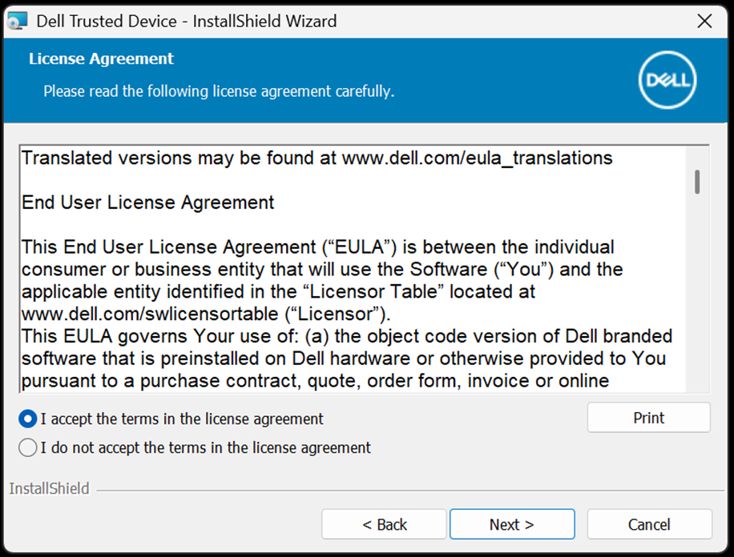Click the Print button
The height and width of the screenshot is (557, 734).
click(x=648, y=418)
